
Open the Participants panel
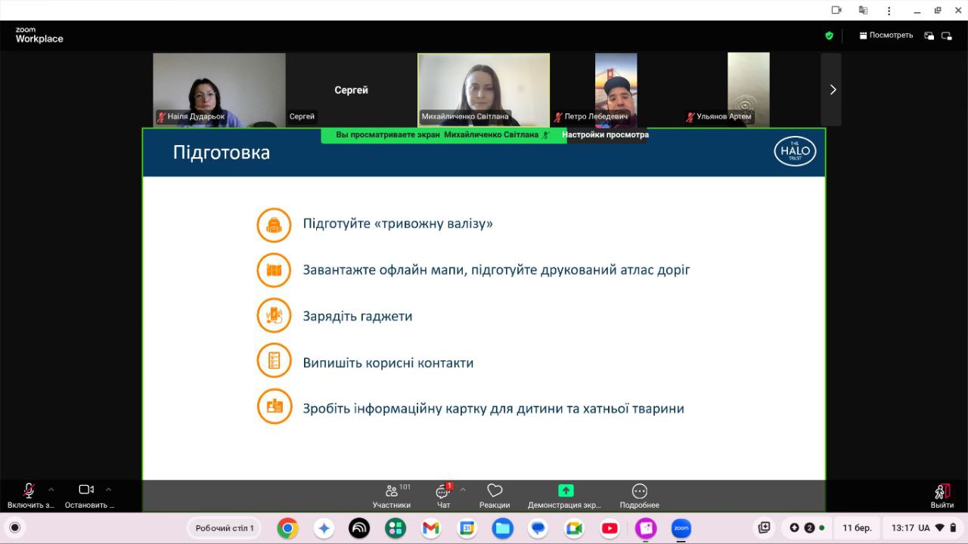click(392, 496)
